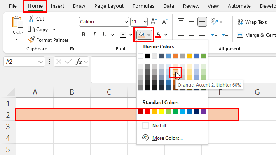The image size is (276, 155).
Task: Expand the Font Color dropdown arrow
Action: point(166,35)
